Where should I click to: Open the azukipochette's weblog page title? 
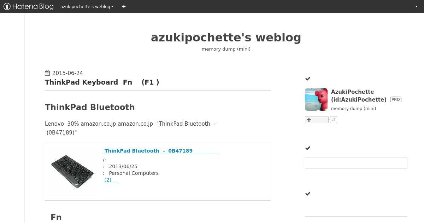(226, 38)
